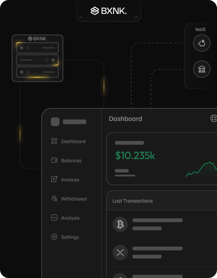Viewport: 217px width, 278px height.
Task: Open the Balances menu item
Action: point(66,161)
